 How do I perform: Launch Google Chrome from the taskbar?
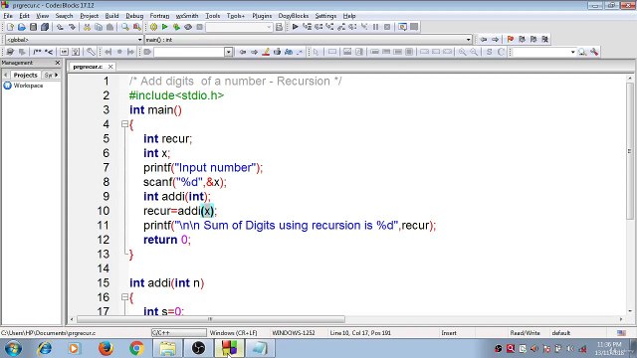tap(137, 348)
